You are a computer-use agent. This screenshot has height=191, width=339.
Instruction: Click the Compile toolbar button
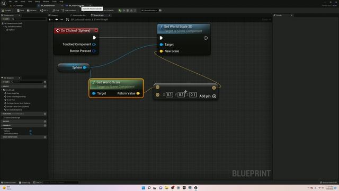pos(6,11)
